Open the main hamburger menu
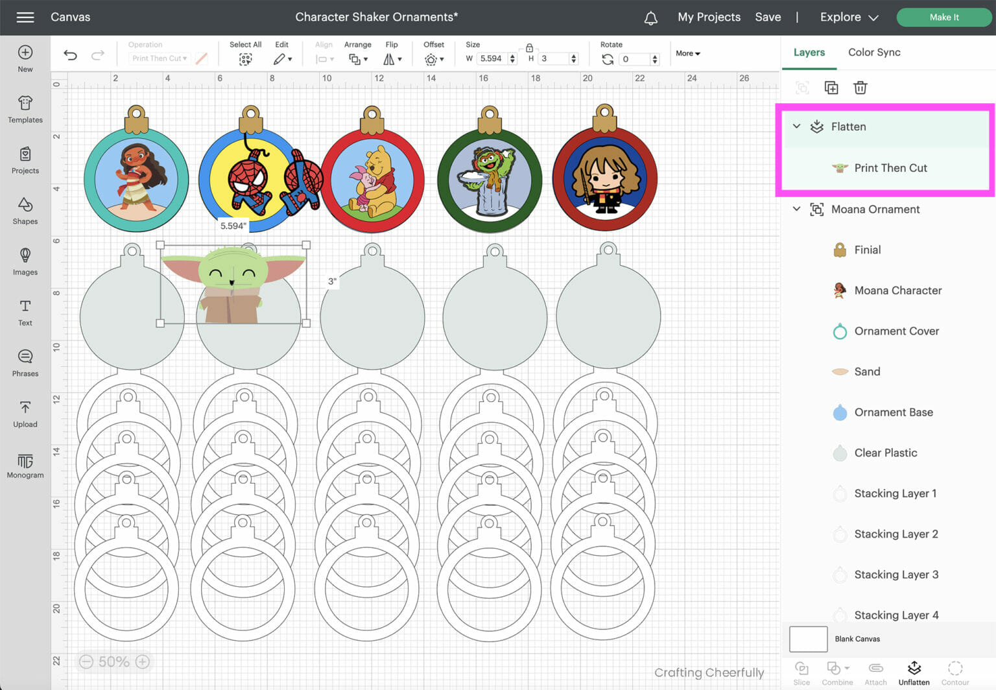Image resolution: width=996 pixels, height=690 pixels. pyautogui.click(x=25, y=18)
